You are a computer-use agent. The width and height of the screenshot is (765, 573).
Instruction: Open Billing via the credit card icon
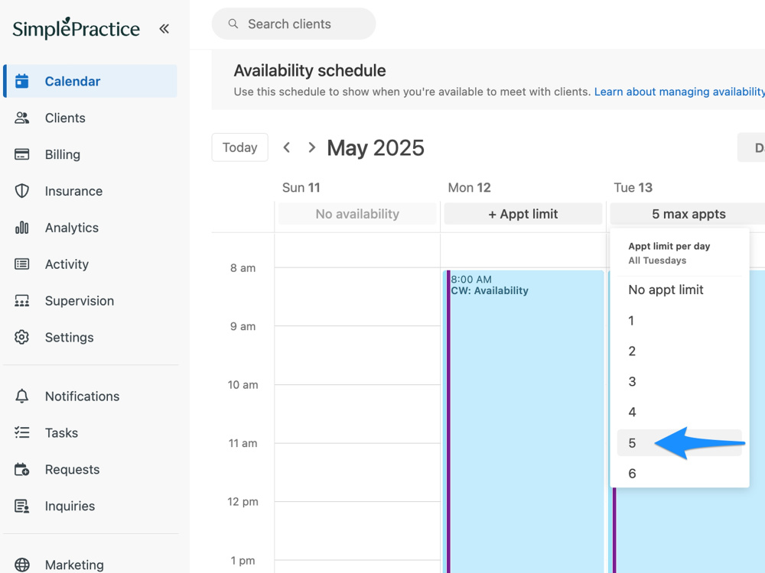click(x=22, y=154)
